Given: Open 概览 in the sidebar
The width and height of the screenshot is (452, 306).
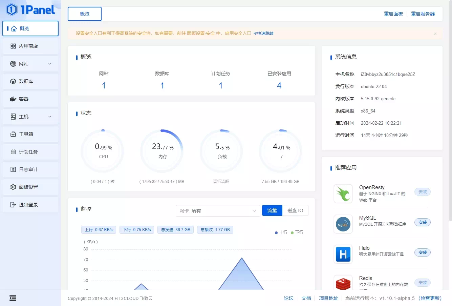Looking at the screenshot, I should point(30,28).
